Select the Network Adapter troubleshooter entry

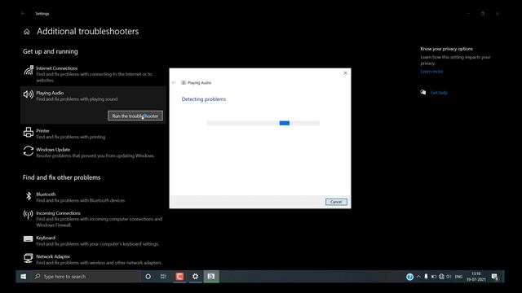click(93, 260)
